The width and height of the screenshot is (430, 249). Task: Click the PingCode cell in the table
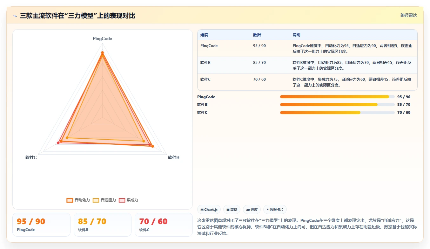[x=209, y=46]
